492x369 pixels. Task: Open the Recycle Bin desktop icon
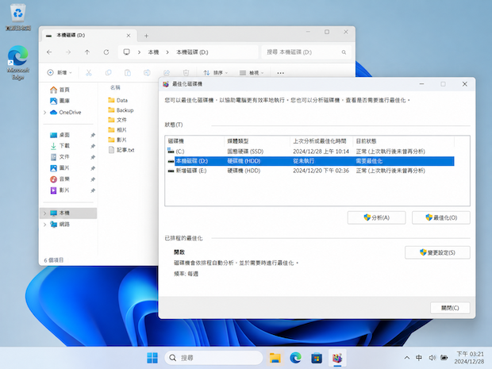18,17
